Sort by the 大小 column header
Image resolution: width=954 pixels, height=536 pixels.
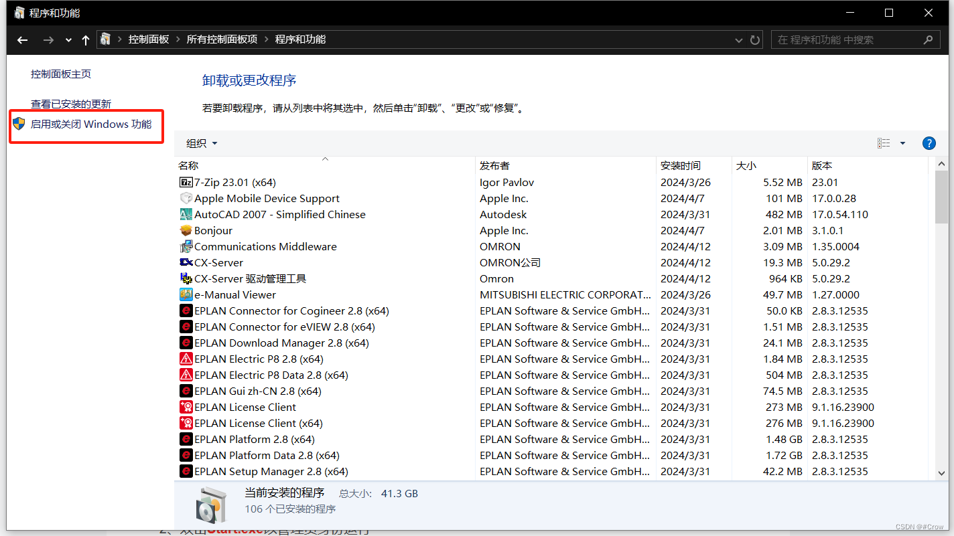[x=770, y=165]
